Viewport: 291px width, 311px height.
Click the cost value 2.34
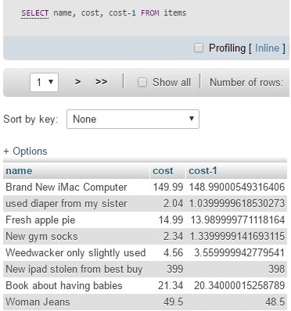pyautogui.click(x=173, y=236)
